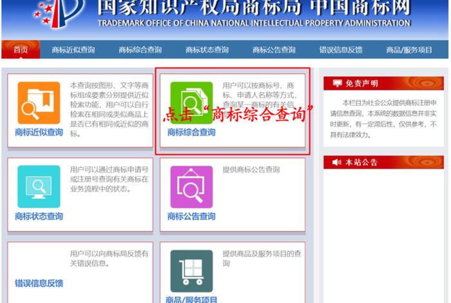Click the green document search icon
The height and width of the screenshot is (303, 451).
pos(191,103)
